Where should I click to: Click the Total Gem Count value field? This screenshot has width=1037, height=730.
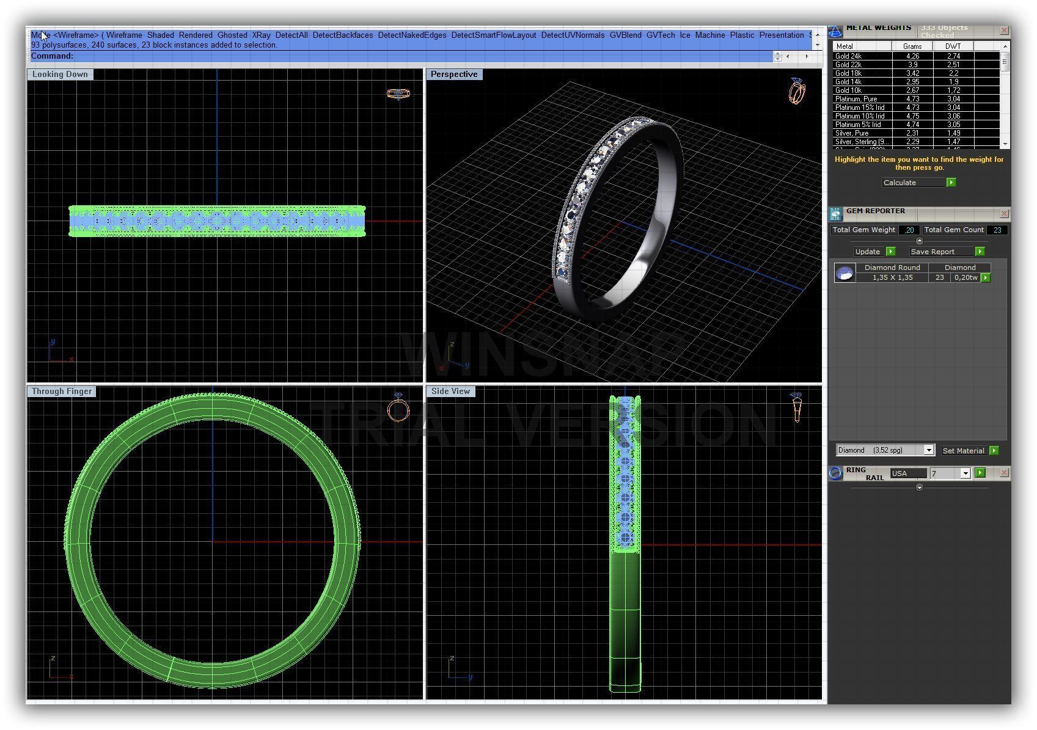[x=997, y=230]
